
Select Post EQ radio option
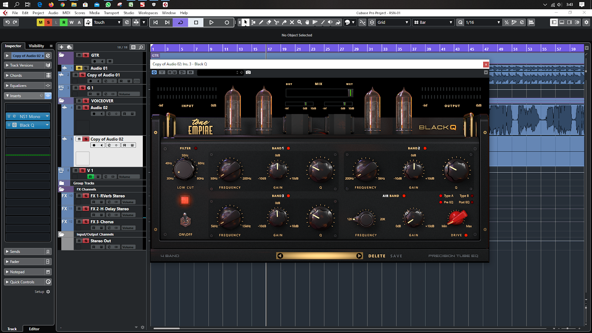pos(472,202)
